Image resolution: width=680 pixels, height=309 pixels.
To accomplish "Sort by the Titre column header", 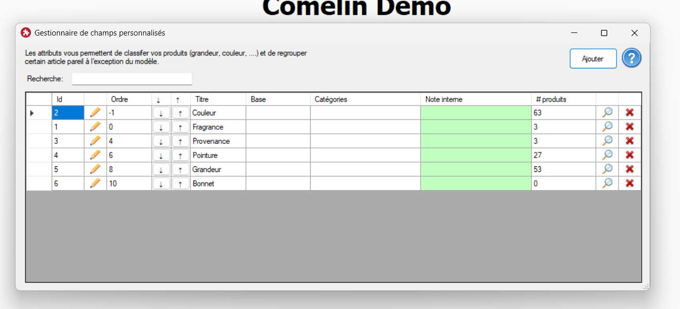I will click(217, 99).
